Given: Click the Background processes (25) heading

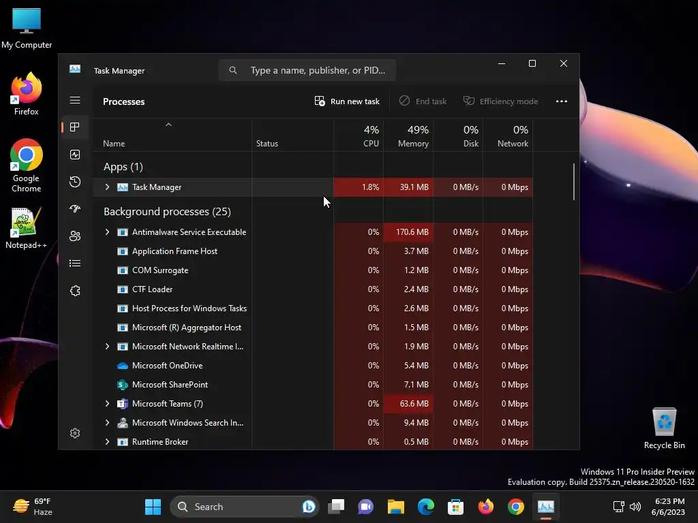Looking at the screenshot, I should pyautogui.click(x=167, y=212).
